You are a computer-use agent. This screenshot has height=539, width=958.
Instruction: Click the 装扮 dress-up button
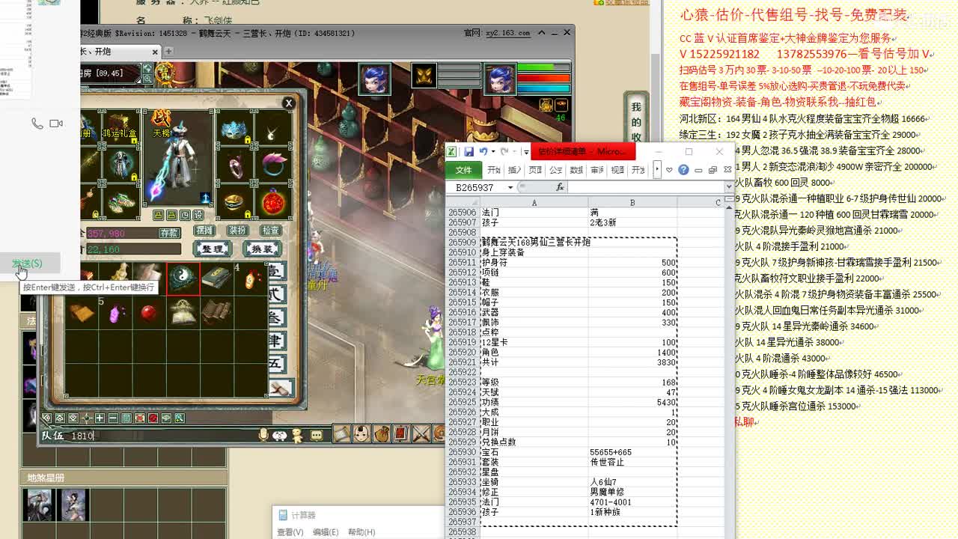coord(237,231)
